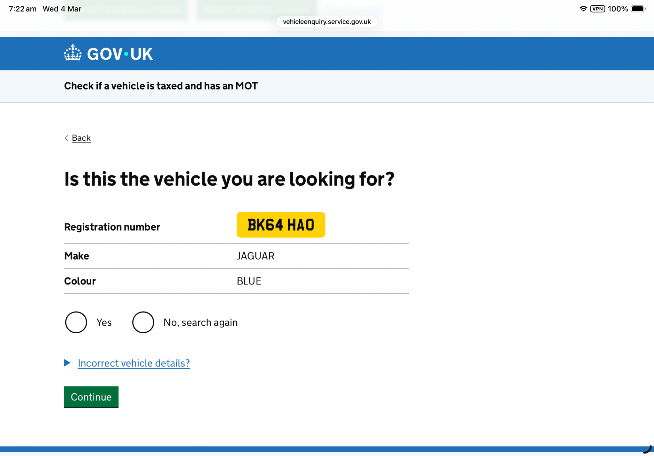Expand Incorrect vehicle details section

coord(134,363)
